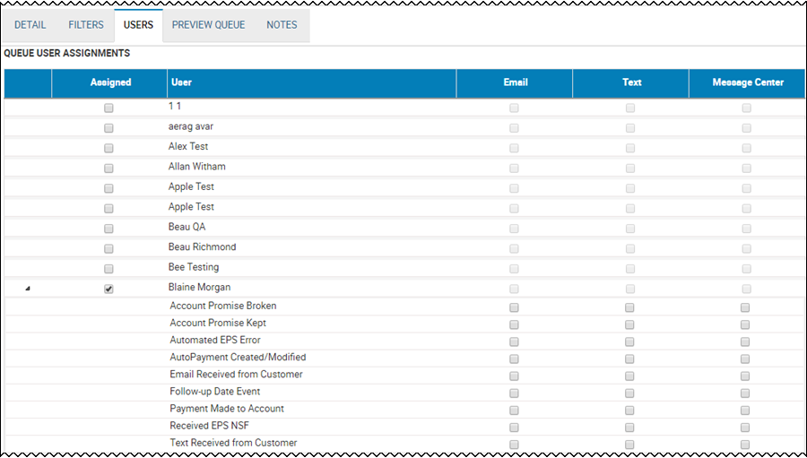Check Assigned for user 1 1
Screen dimensions: 807x458
tap(108, 108)
